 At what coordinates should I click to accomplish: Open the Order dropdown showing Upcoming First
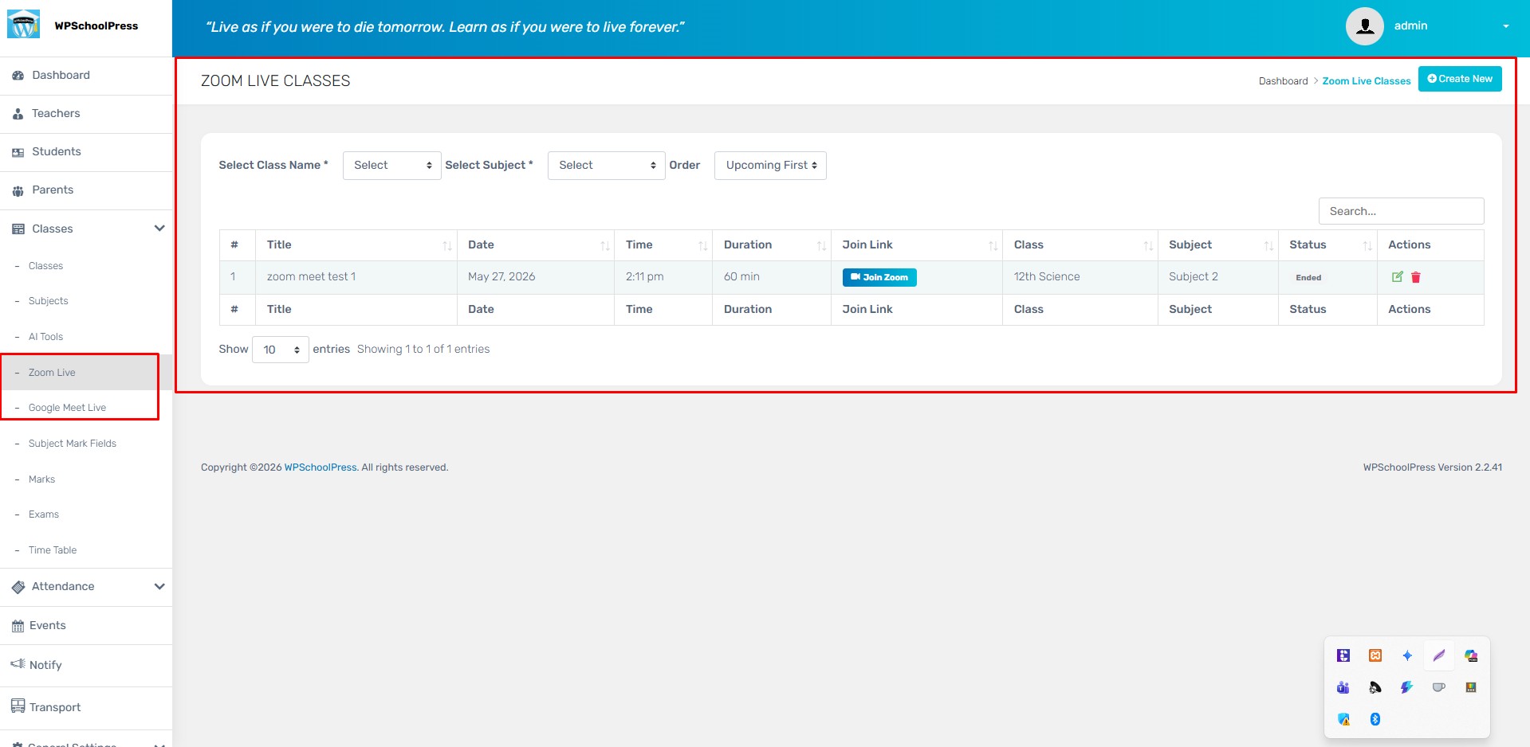(770, 166)
